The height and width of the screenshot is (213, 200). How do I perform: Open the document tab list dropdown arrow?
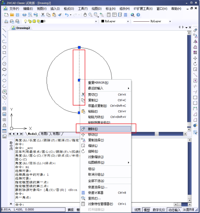coord(186,27)
